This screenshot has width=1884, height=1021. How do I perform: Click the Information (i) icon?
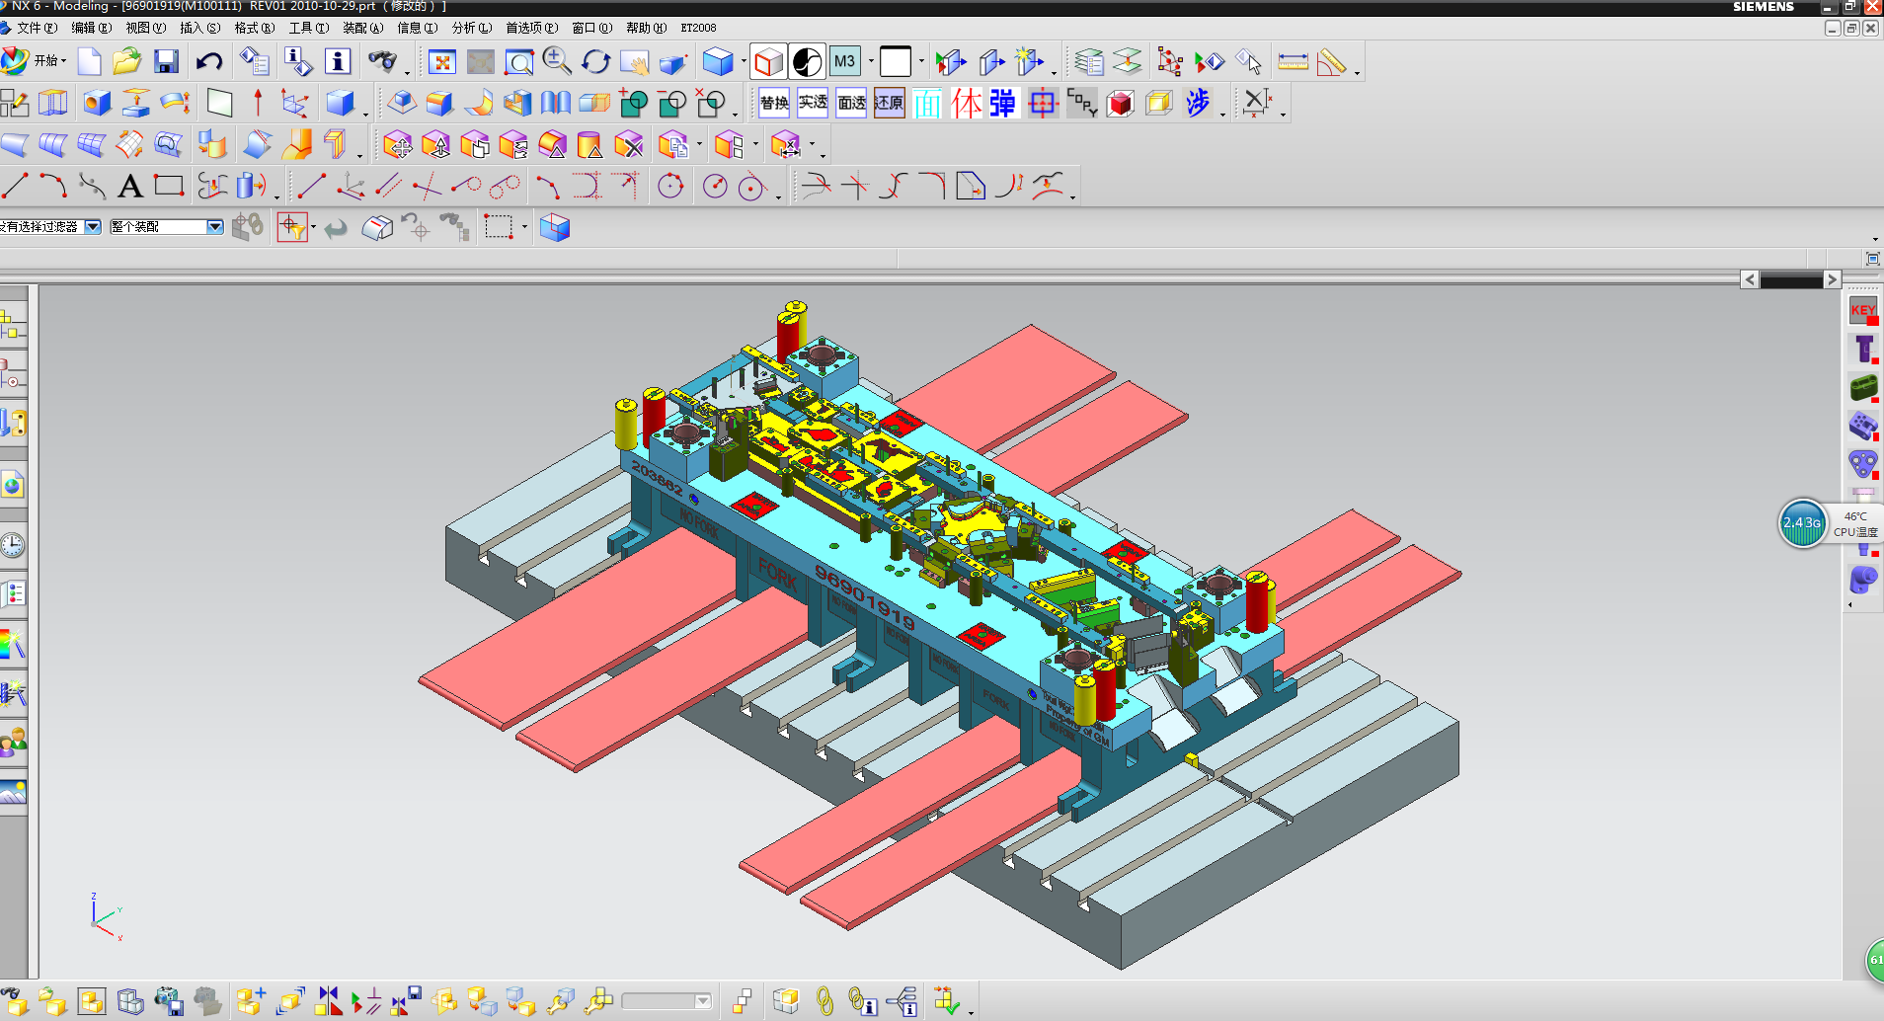338,62
